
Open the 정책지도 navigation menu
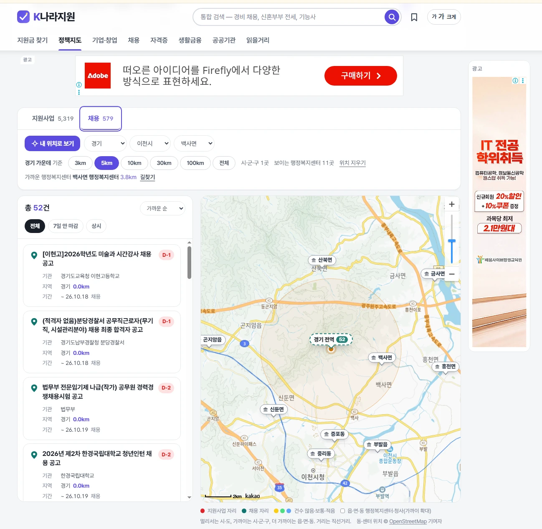click(70, 40)
